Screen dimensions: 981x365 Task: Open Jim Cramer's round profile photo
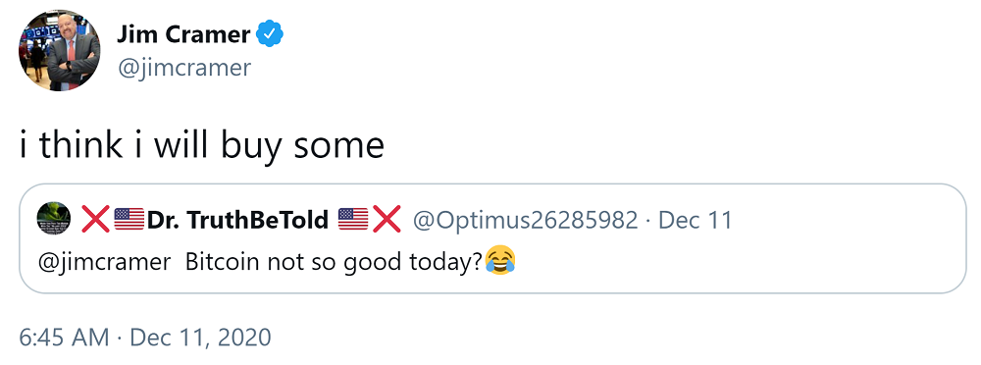coord(60,51)
